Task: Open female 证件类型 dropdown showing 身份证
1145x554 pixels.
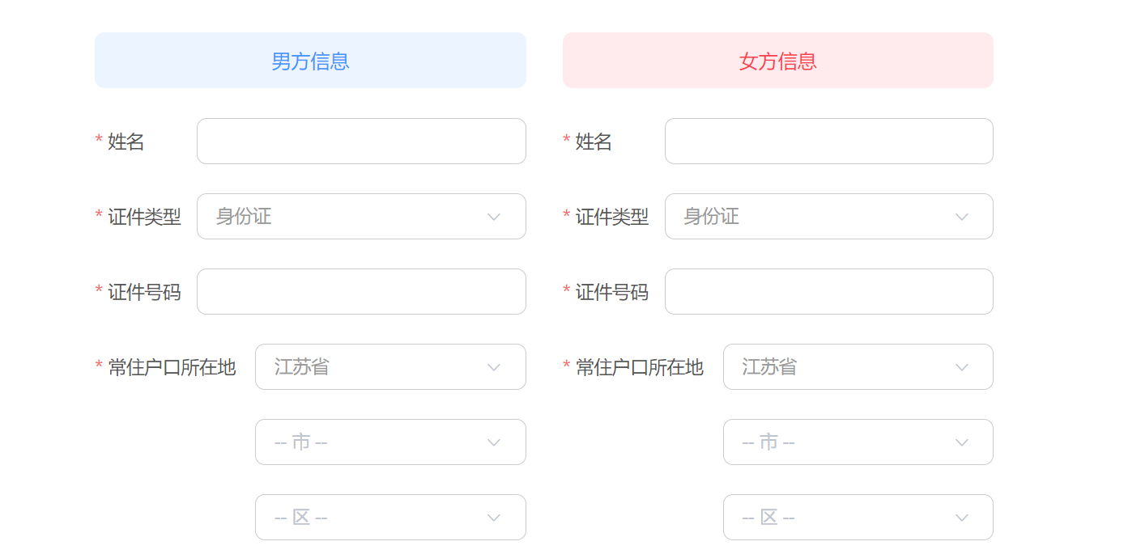Action: pyautogui.click(x=828, y=217)
